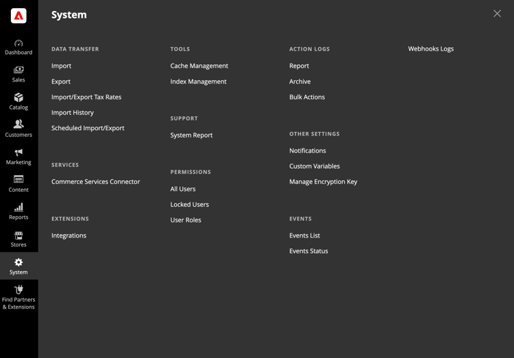The width and height of the screenshot is (514, 358).
Task: Select the Catalog box icon
Action: coord(19,98)
